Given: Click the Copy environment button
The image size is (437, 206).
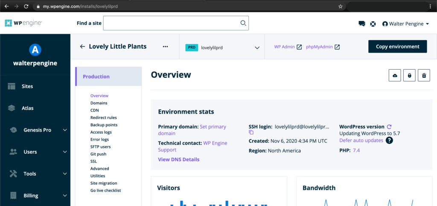Looking at the screenshot, I should tap(397, 47).
